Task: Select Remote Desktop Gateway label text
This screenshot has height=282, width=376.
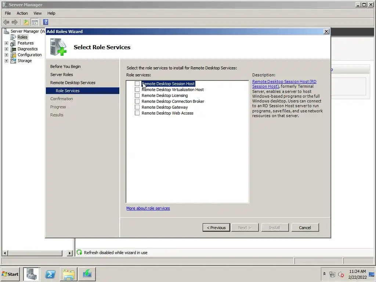Action: tap(165, 107)
